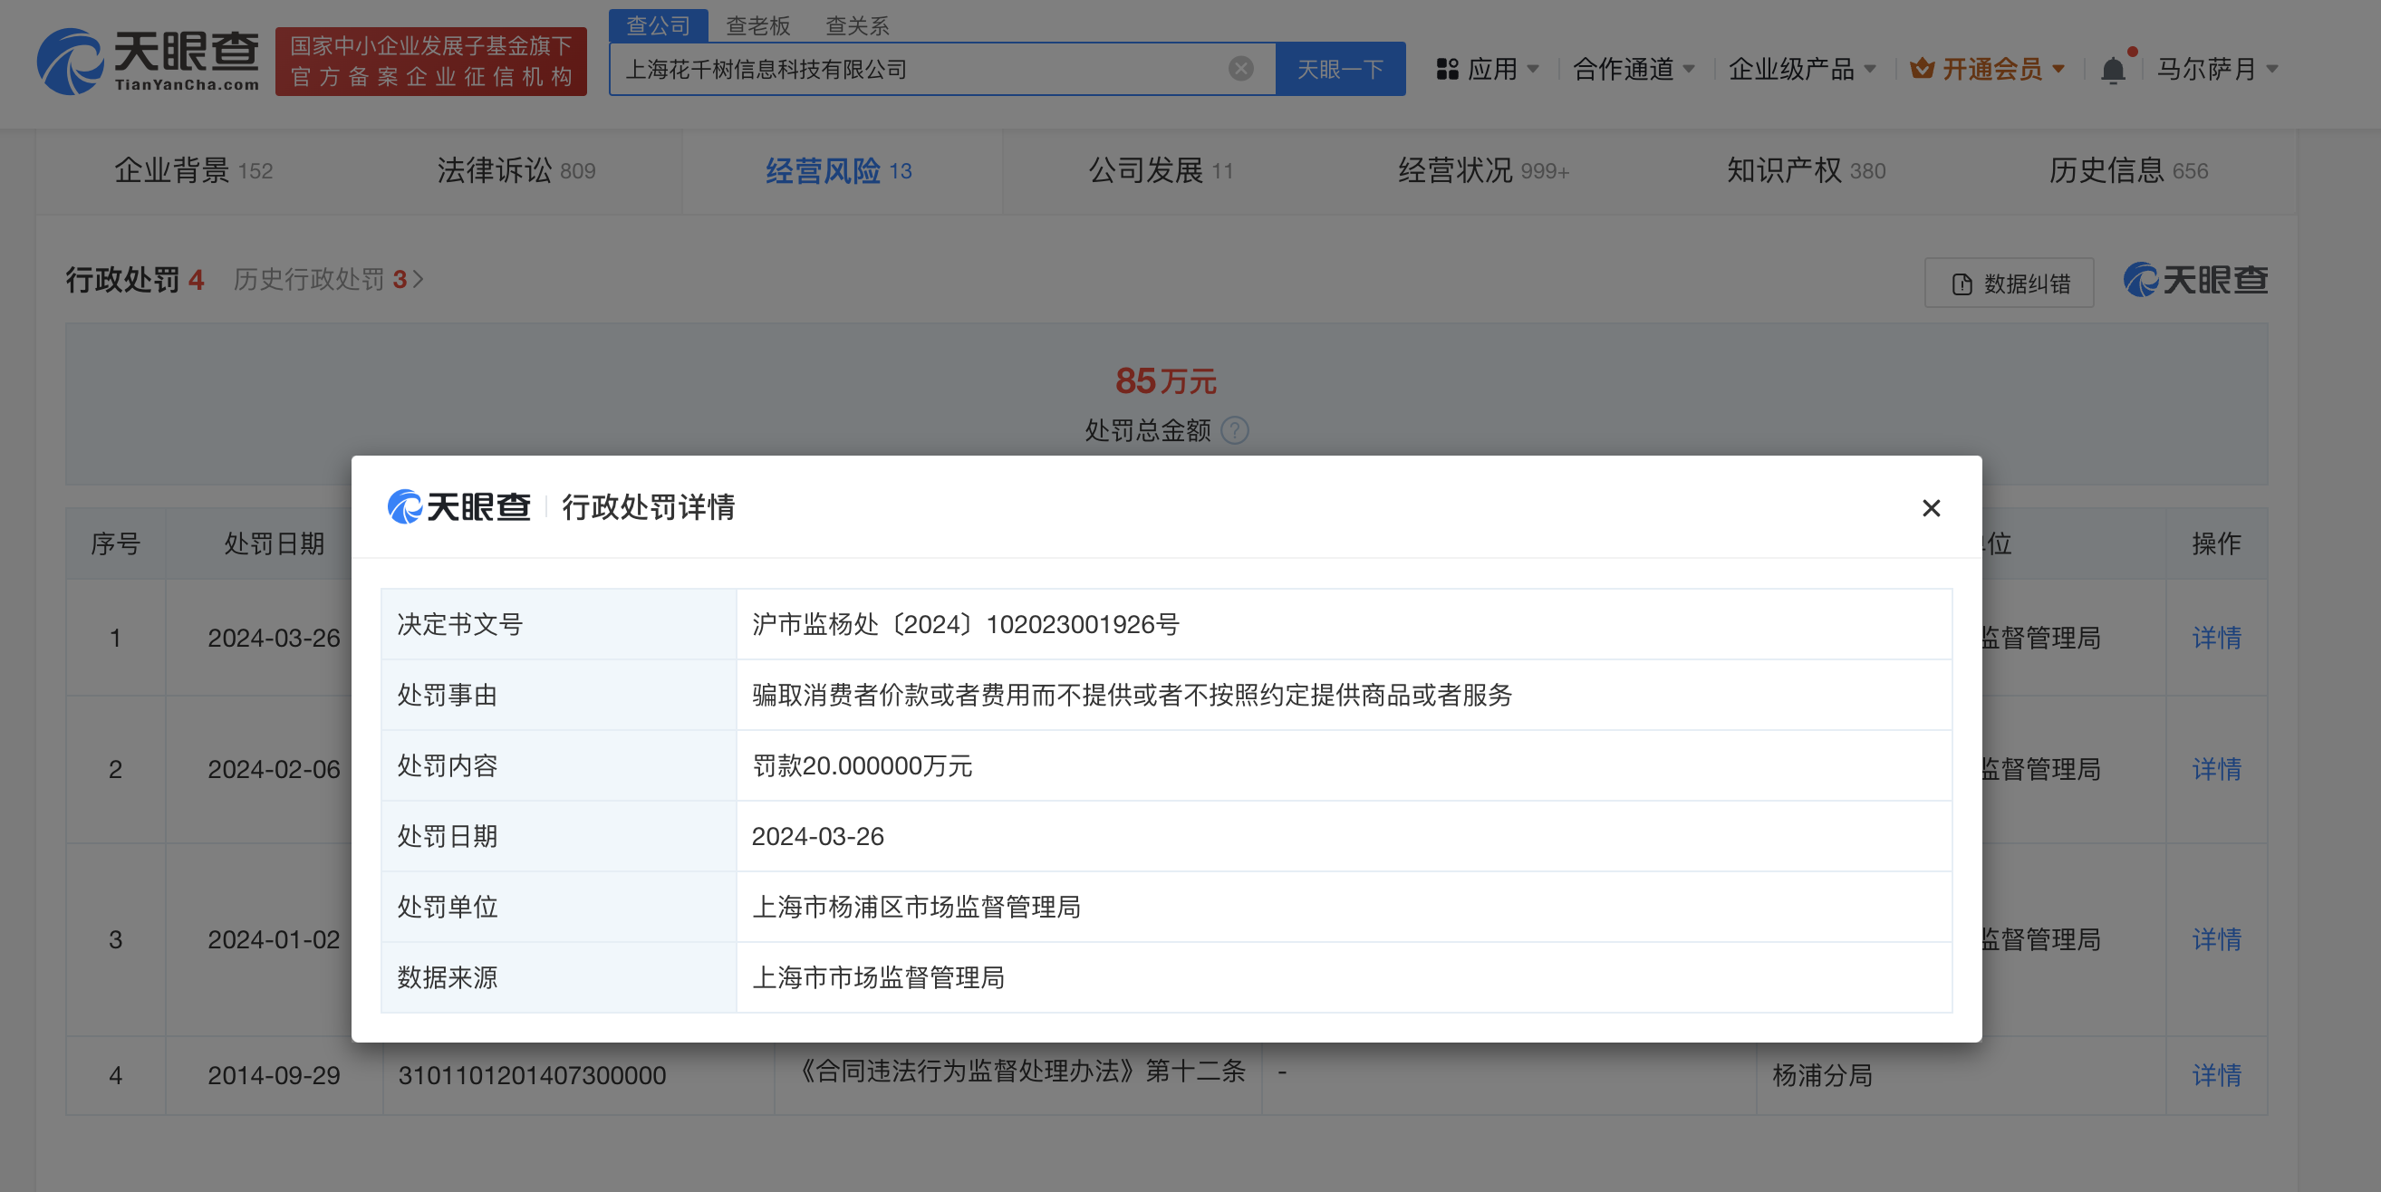Open the 知识产权 section tab
This screenshot has width=2381, height=1192.
[1805, 171]
